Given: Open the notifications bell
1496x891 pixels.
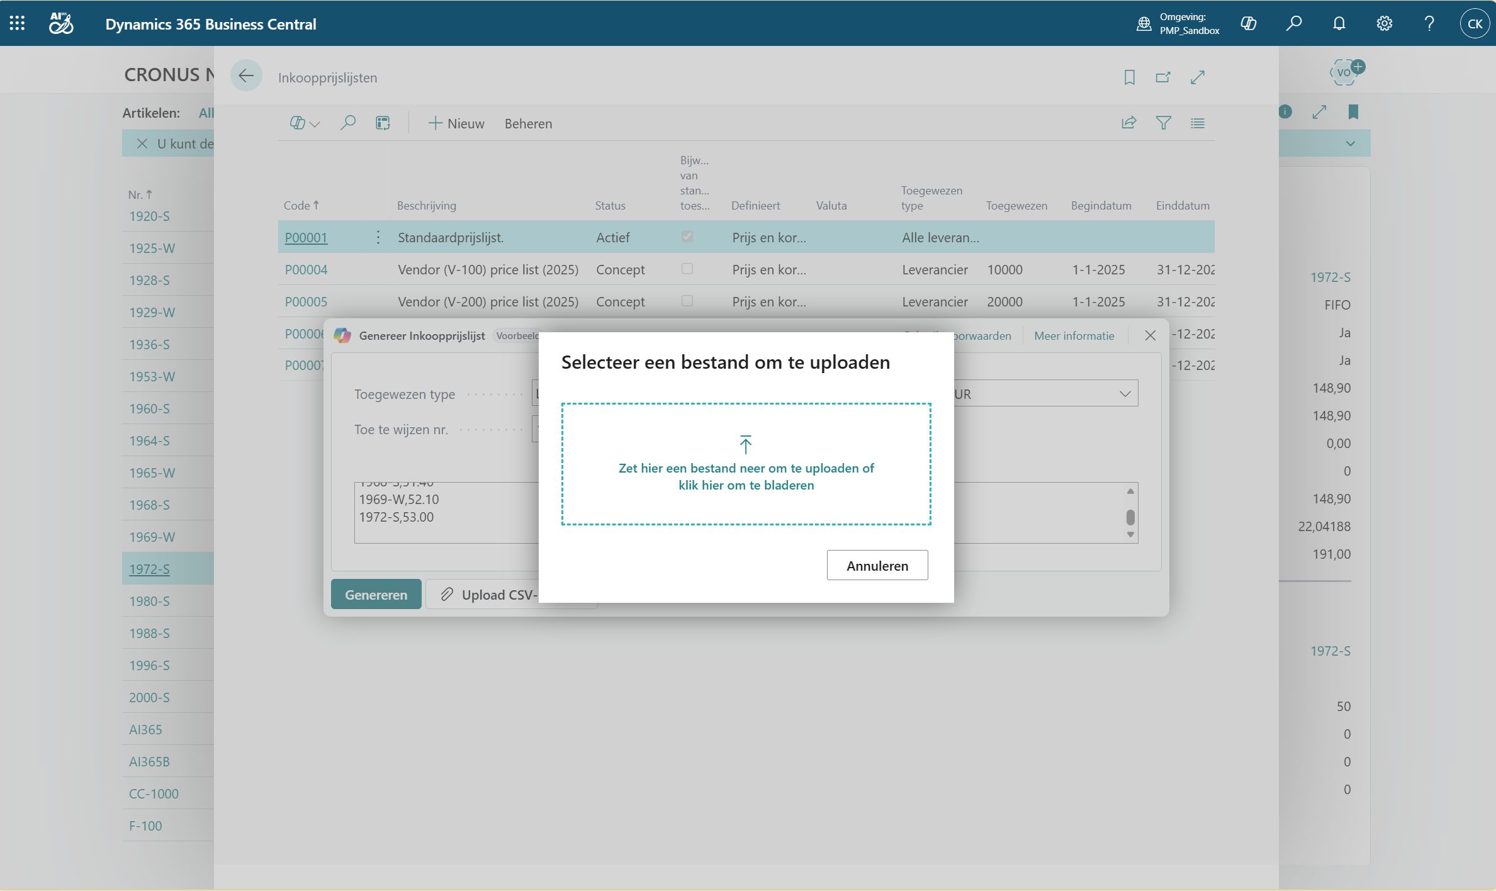Looking at the screenshot, I should pos(1339,23).
